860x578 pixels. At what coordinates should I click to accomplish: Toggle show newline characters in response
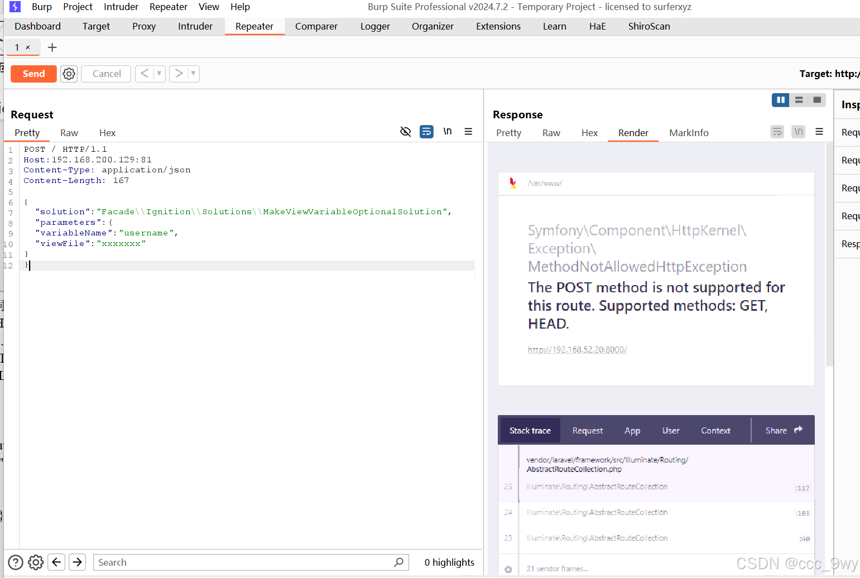(799, 132)
